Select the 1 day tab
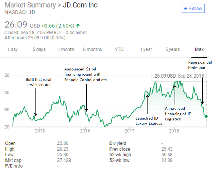Image resolution: width=219 pixels, height=178 pixels. coord(12,49)
